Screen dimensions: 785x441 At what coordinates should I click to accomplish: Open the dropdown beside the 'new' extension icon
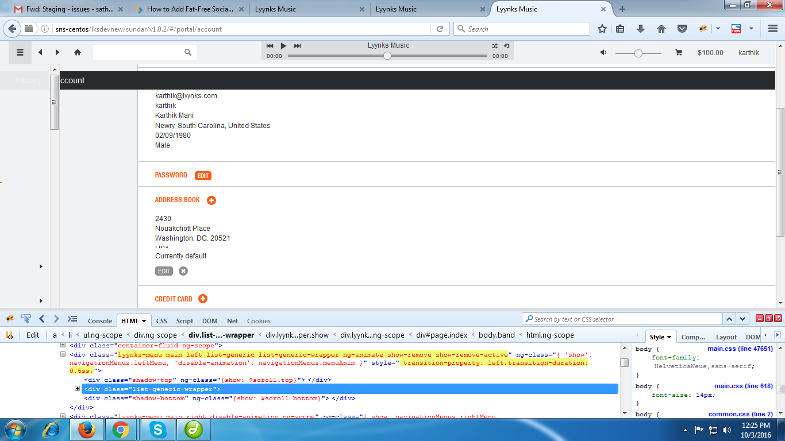pyautogui.click(x=751, y=29)
